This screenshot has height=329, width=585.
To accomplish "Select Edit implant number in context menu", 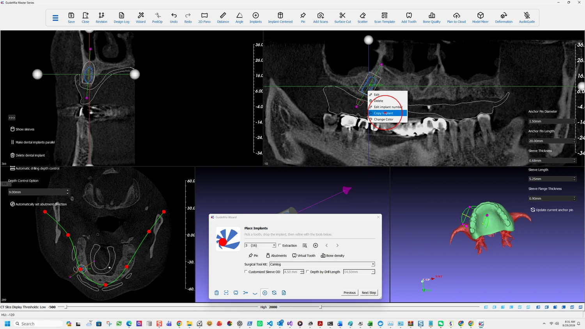I will click(x=388, y=107).
